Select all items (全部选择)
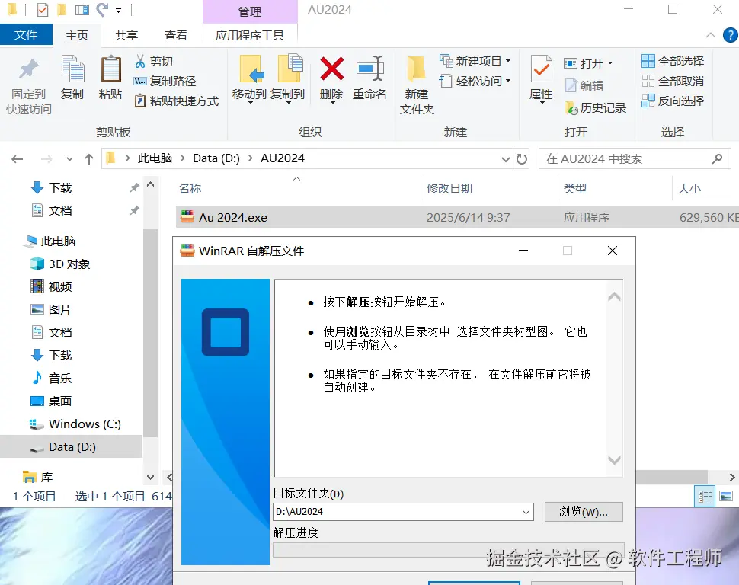This screenshot has height=585, width=739. pyautogui.click(x=673, y=61)
